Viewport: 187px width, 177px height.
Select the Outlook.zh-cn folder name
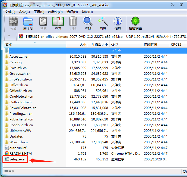(x=21, y=102)
